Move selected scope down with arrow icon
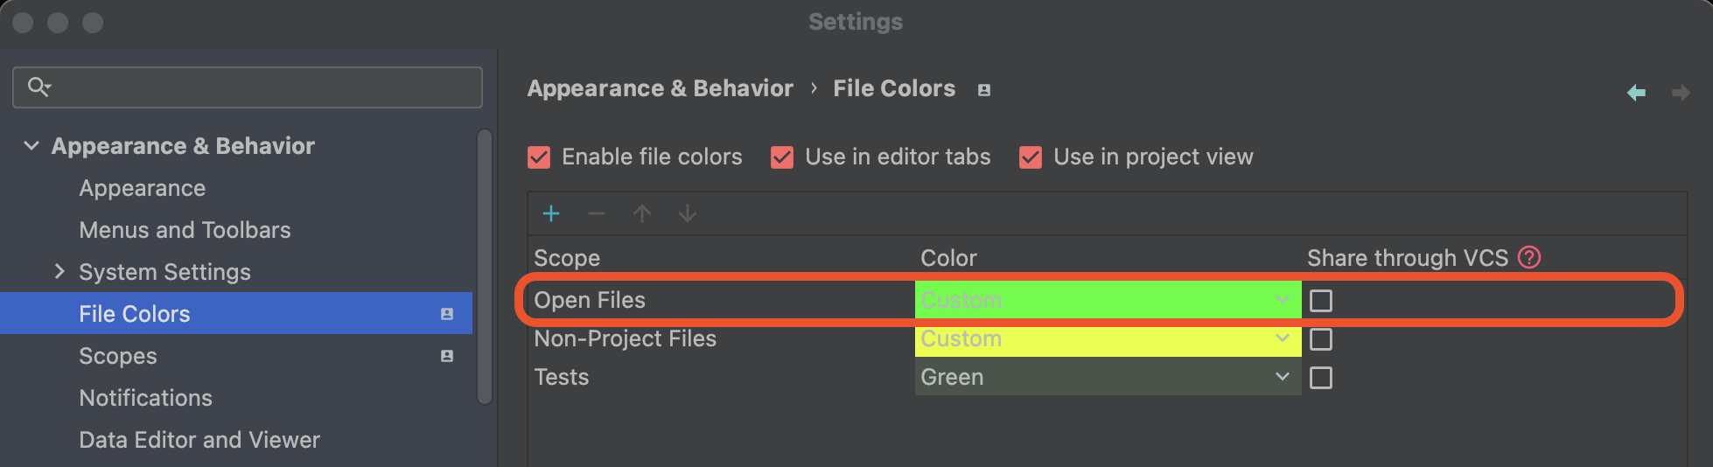This screenshot has width=1713, height=467. coord(688,213)
